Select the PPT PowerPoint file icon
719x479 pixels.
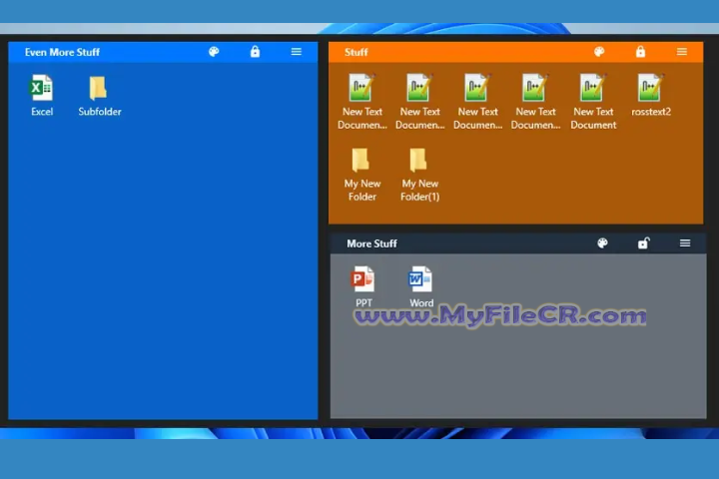tap(362, 279)
